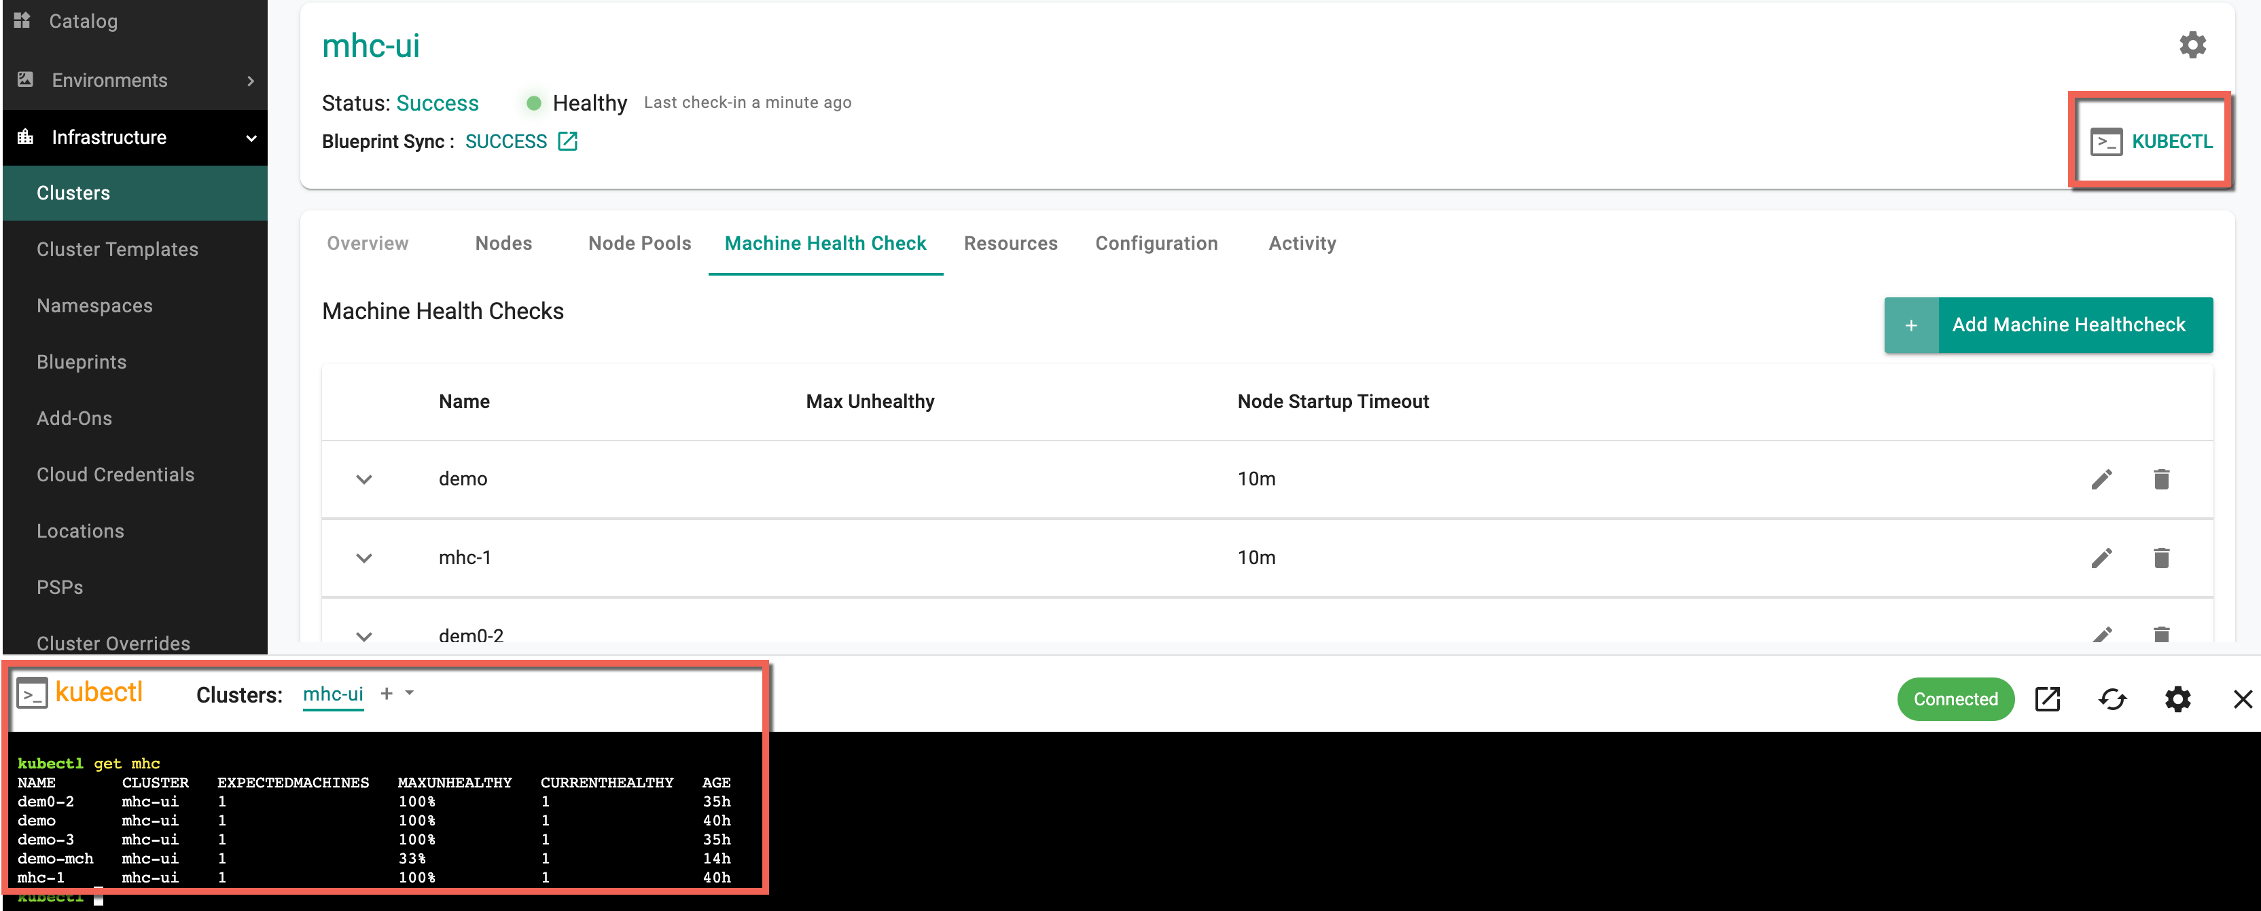Pop out kubectl terminal to new window
Viewport: 2261px width, 911px height.
pyautogui.click(x=2047, y=700)
